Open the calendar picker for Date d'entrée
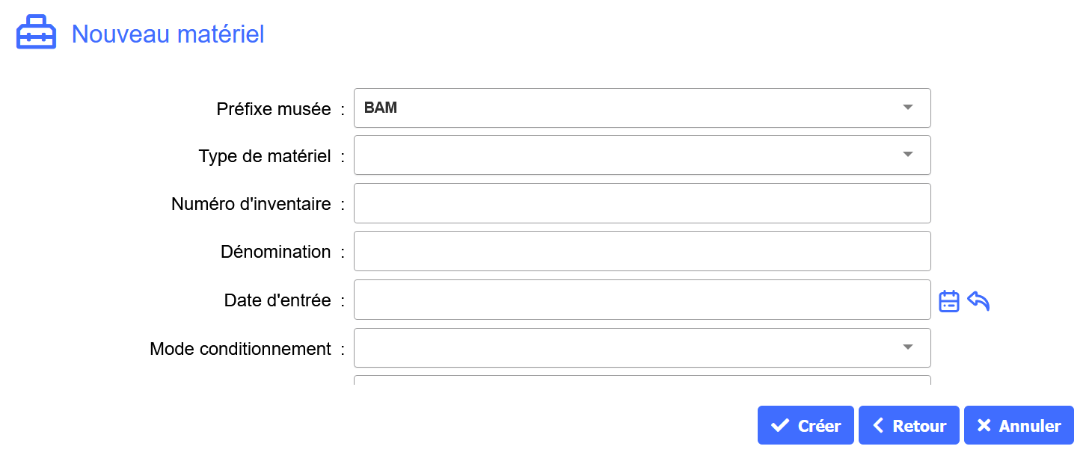The height and width of the screenshot is (458, 1092). (x=949, y=301)
